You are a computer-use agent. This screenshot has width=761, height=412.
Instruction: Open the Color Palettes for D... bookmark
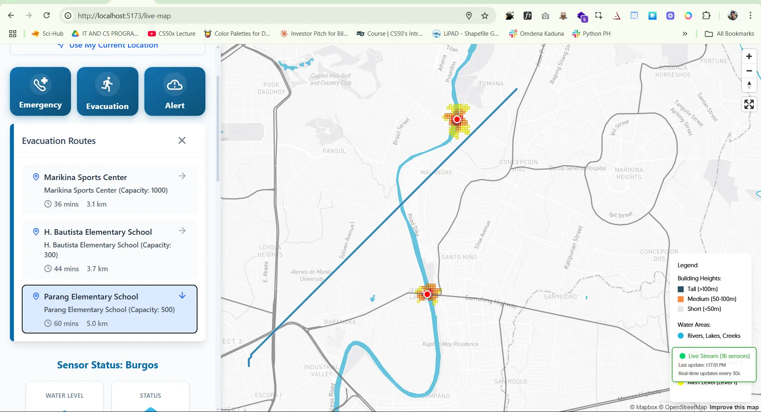237,34
